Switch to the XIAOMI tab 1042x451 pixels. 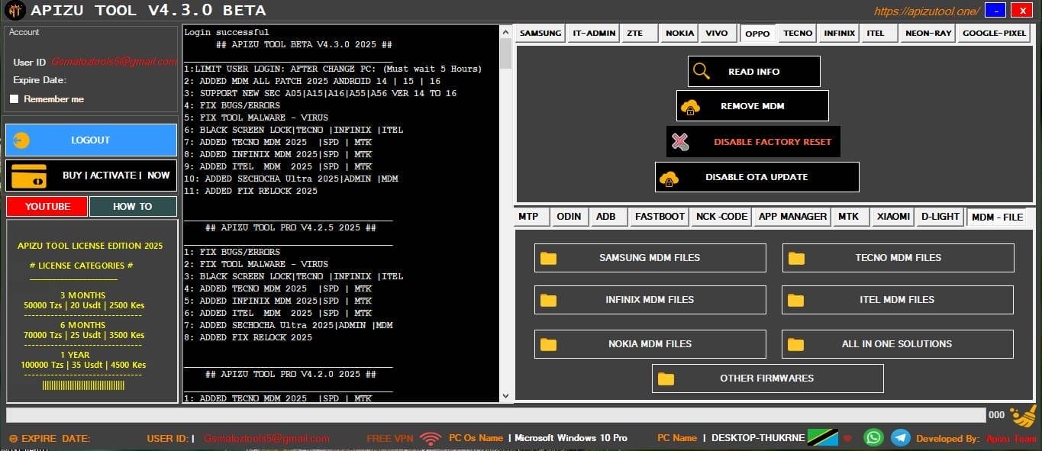click(893, 217)
